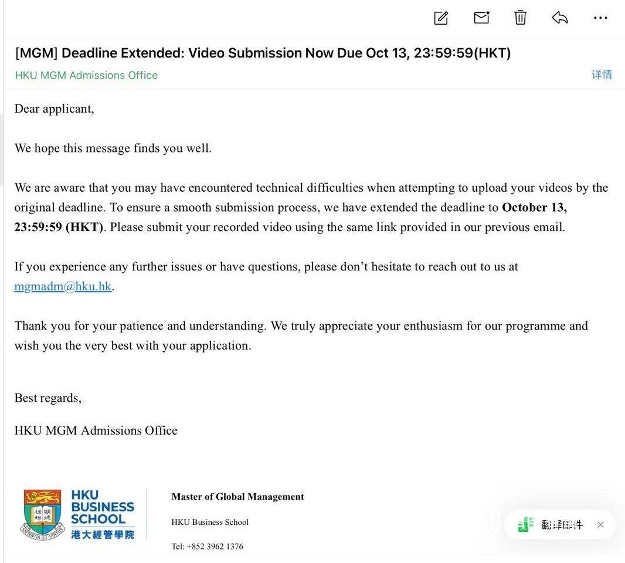This screenshot has width=625, height=563.
Task: Click the HKU BUSINESS SCHOOL logo text
Action: pos(102,507)
